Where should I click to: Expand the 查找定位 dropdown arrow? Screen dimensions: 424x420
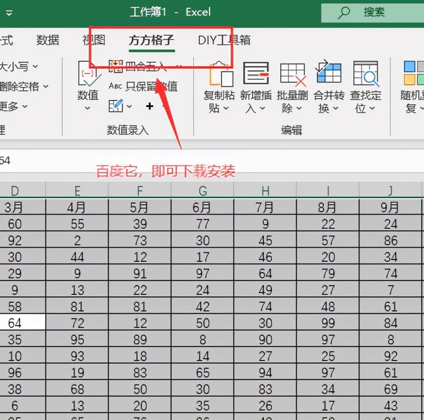pos(372,108)
